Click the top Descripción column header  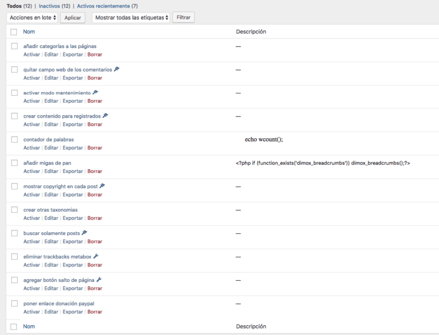coord(251,31)
